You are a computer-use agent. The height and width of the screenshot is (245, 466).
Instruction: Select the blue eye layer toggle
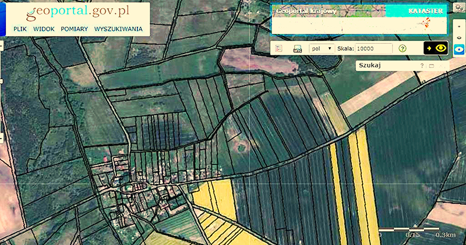point(459,49)
